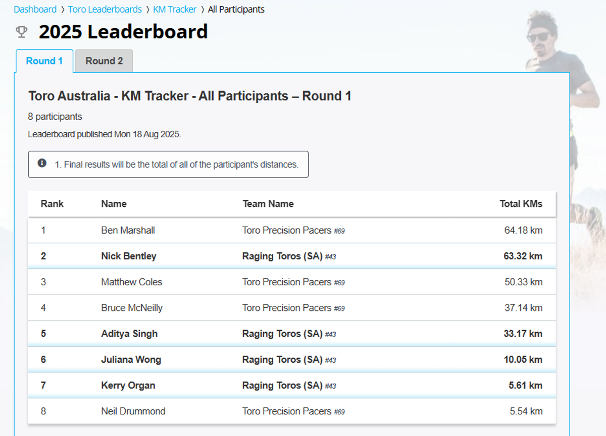Click the 10.05 km total value
The width and height of the screenshot is (606, 436).
point(523,359)
